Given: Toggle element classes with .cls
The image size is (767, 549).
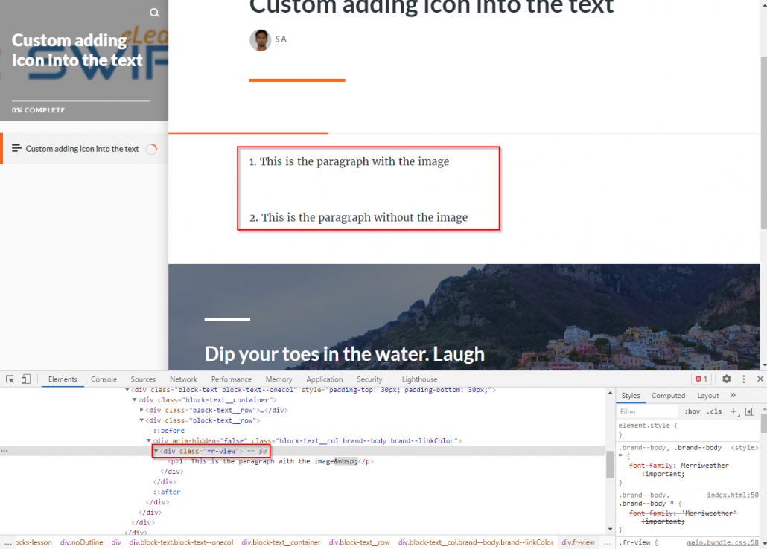Looking at the screenshot, I should pyautogui.click(x=714, y=411).
